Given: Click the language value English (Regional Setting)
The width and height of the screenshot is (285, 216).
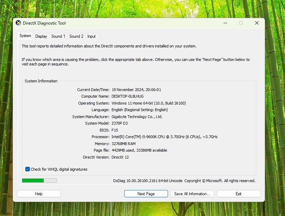Looking at the screenshot, I should (140, 110).
